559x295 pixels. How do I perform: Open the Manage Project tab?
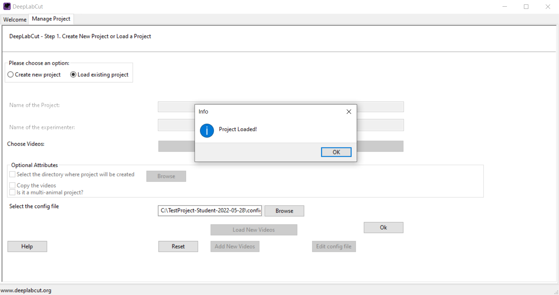coord(51,19)
